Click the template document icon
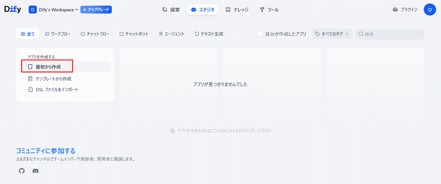The width and height of the screenshot is (441, 184). click(x=31, y=79)
